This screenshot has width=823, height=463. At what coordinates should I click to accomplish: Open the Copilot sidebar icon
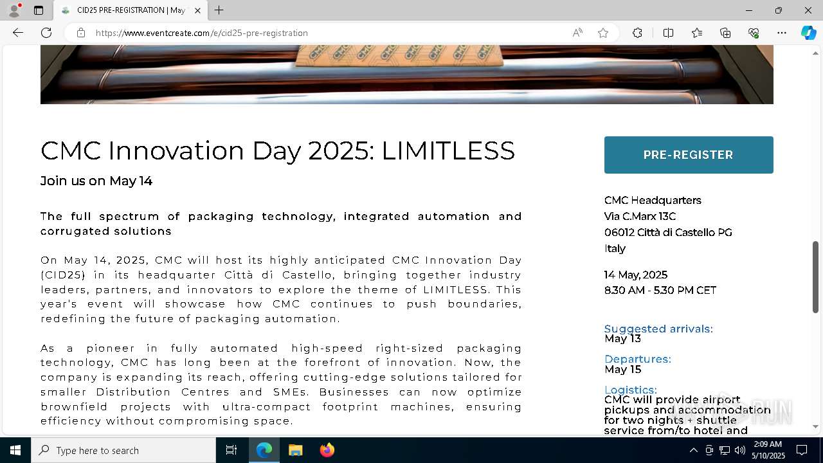pyautogui.click(x=808, y=33)
